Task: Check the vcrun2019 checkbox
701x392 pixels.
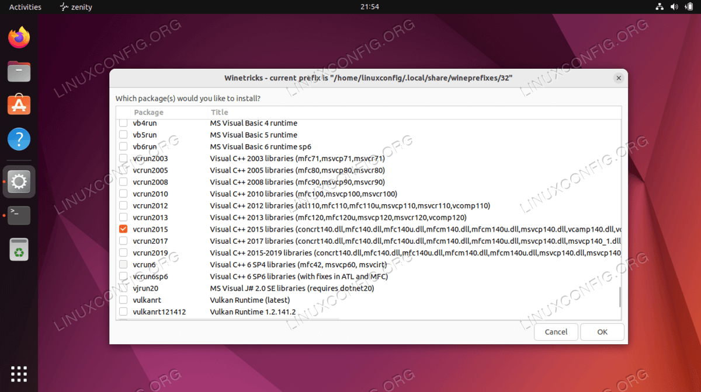Action: 123,253
